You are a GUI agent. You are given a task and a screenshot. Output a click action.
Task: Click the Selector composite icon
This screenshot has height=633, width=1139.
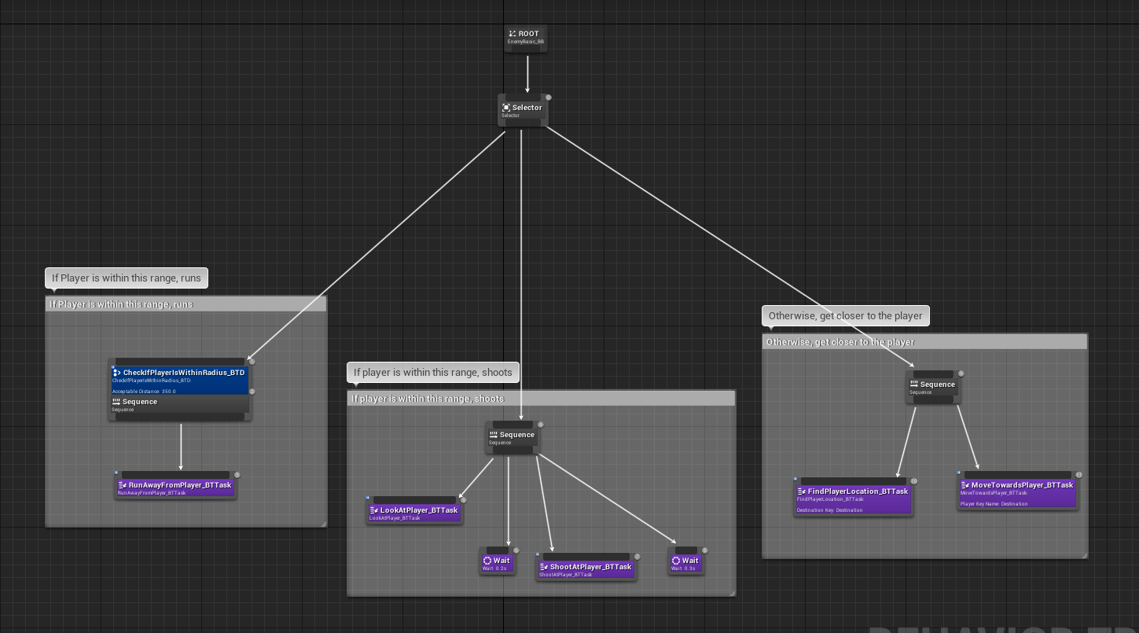click(506, 108)
